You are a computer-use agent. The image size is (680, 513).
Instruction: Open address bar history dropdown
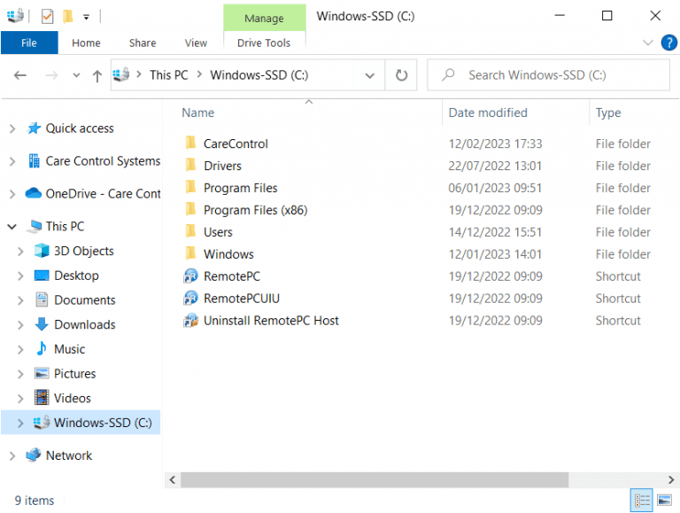click(x=369, y=75)
